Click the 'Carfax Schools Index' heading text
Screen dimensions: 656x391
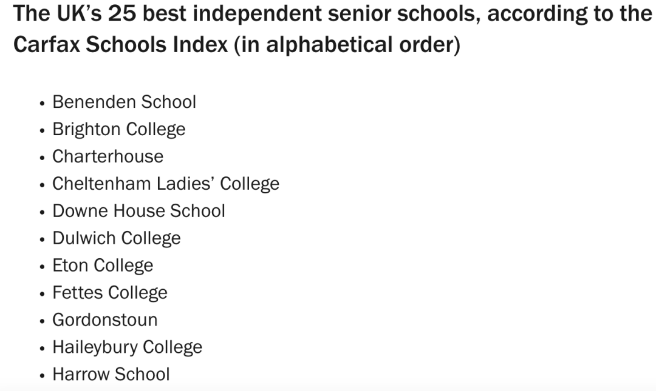click(121, 44)
